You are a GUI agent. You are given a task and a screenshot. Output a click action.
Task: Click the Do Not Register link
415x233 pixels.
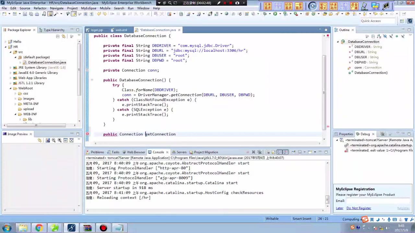(x=359, y=208)
